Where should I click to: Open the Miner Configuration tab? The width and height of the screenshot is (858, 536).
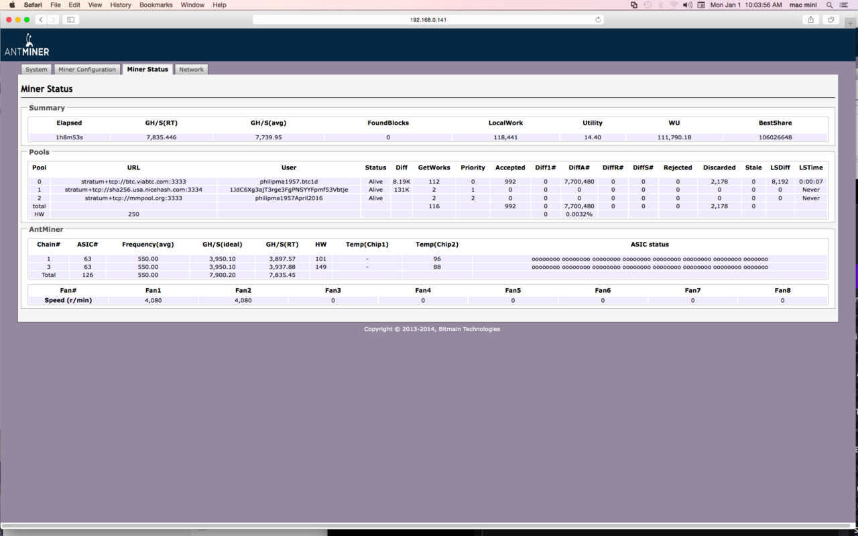87,70
